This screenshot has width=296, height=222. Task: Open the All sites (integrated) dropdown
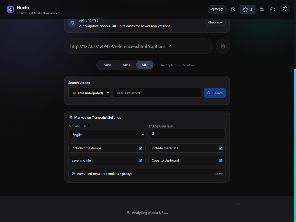click(89, 93)
